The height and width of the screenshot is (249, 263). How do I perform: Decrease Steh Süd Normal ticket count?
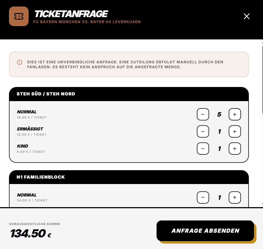pos(203,114)
